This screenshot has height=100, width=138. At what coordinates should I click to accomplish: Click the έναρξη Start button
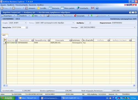coord(7,98)
